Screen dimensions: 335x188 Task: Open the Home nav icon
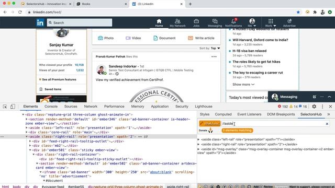pos(159,23)
